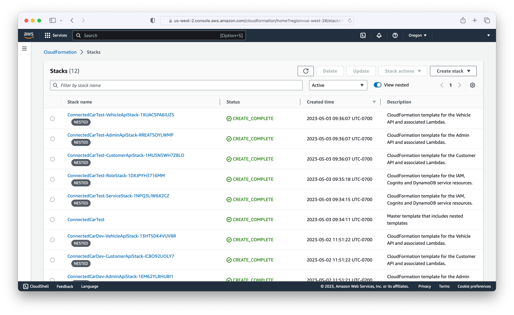The width and height of the screenshot is (514, 315).
Task: Open ConnectedCarDev-VehicleApiStack-13HTSDK4VUV8R stack
Action: point(122,236)
